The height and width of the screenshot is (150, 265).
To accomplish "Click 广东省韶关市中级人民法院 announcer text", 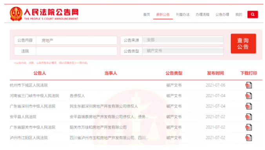I will (33, 127).
